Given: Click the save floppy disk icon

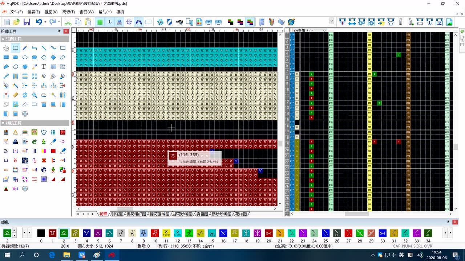Looking at the screenshot, I should point(27,22).
